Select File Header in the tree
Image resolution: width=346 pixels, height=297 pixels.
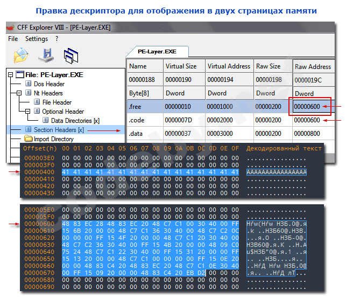[x=57, y=102]
